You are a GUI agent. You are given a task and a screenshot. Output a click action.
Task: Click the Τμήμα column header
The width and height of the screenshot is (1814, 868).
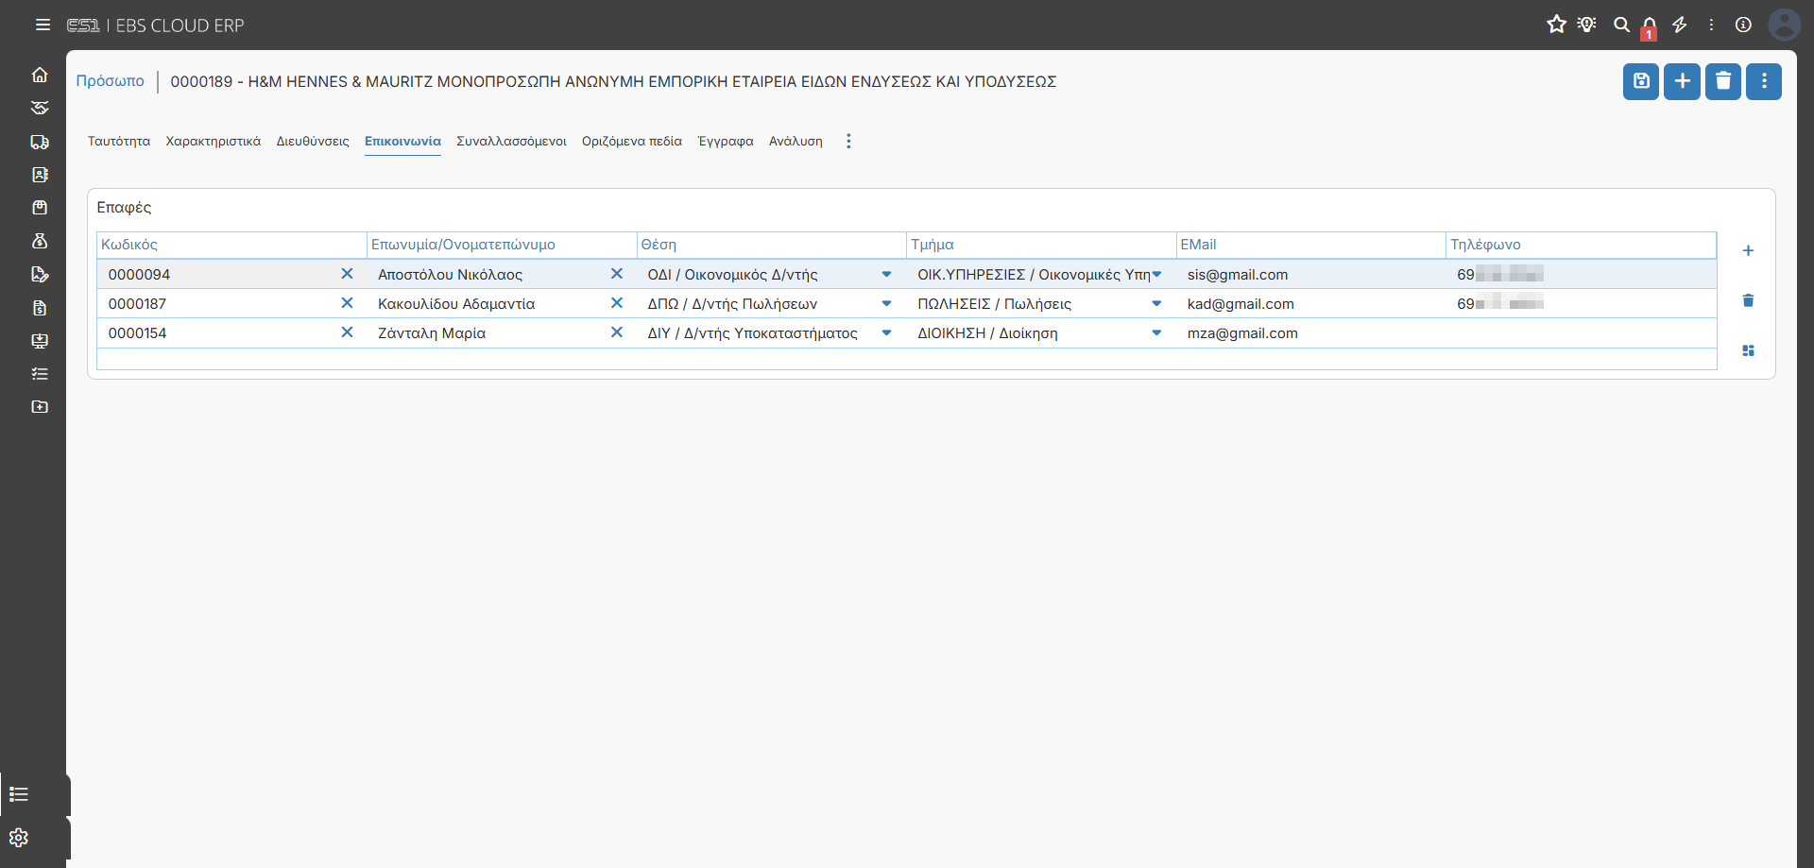tap(1041, 245)
